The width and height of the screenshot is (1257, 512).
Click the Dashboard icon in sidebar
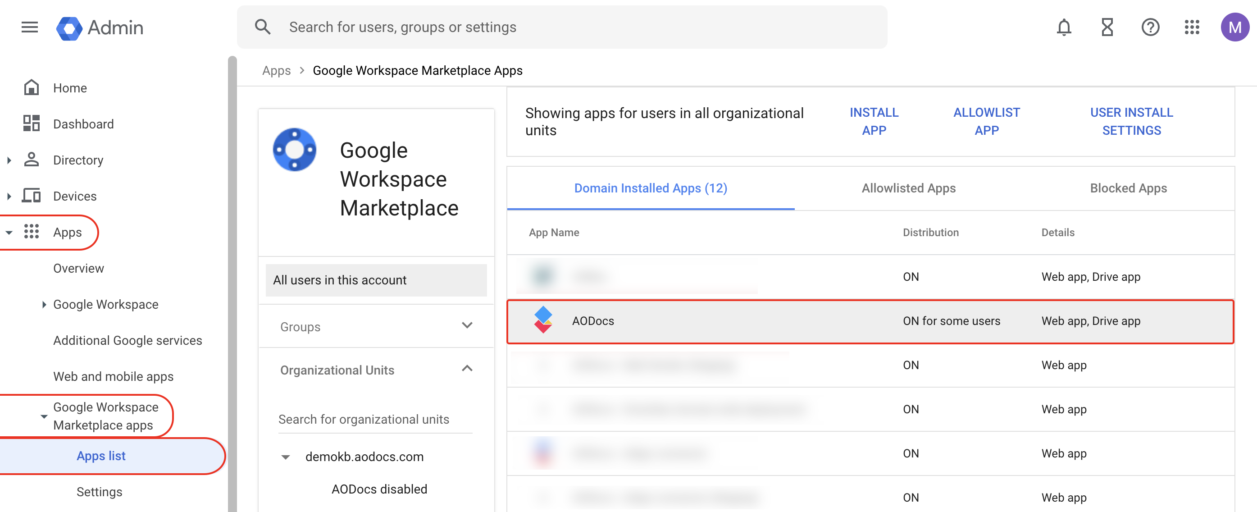click(31, 123)
